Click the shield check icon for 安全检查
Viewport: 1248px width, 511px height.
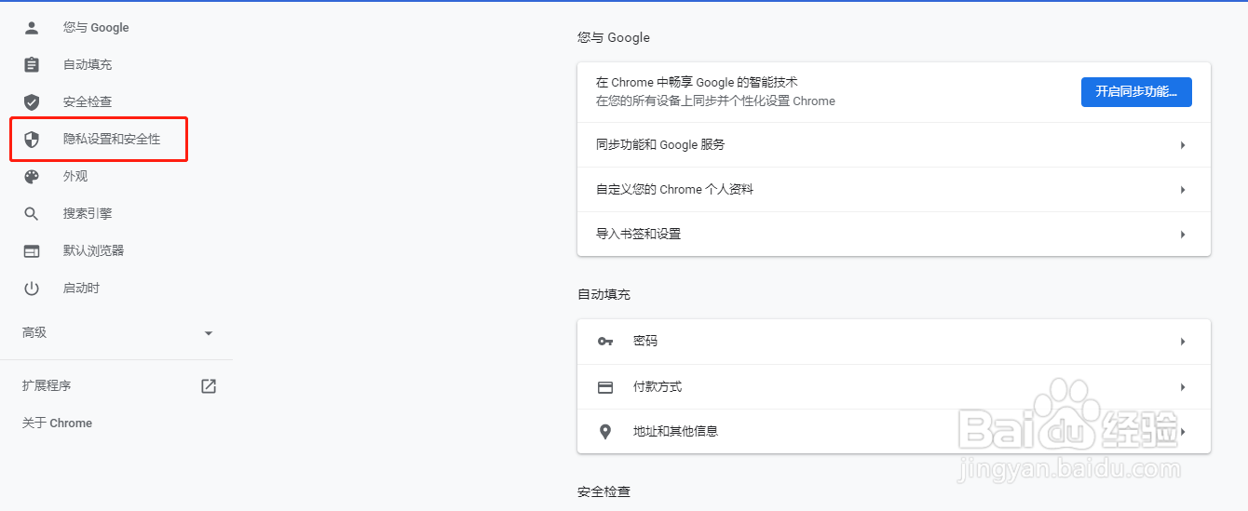point(32,102)
